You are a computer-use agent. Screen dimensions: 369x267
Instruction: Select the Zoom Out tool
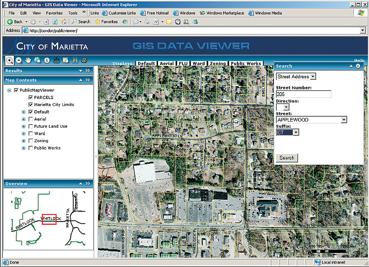pos(19,61)
